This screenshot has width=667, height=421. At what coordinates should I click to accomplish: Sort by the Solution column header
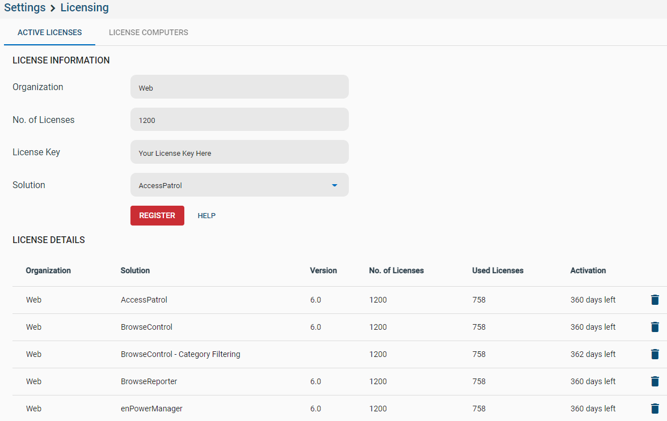pos(135,271)
